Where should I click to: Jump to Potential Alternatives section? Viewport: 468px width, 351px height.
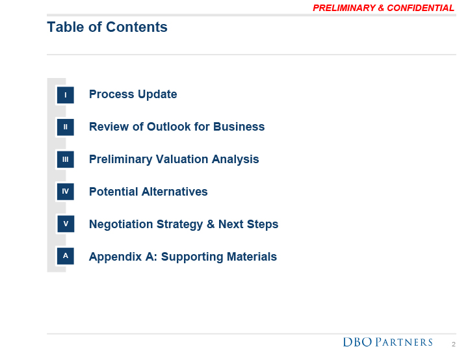point(148,192)
